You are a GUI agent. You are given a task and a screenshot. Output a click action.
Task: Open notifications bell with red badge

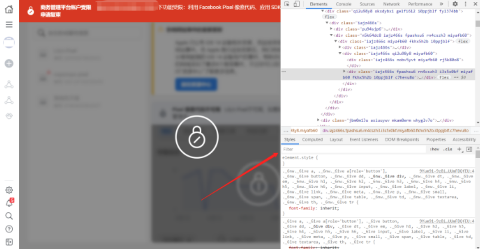(x=9, y=203)
